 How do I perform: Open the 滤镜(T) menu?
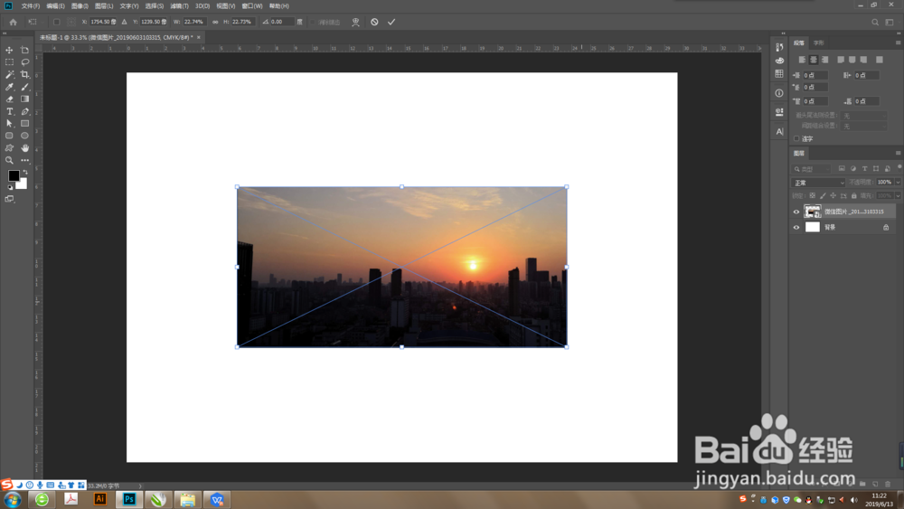point(179,5)
